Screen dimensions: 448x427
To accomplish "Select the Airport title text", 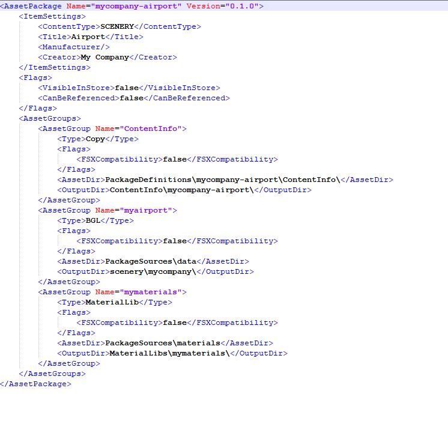I will click(x=88, y=37).
